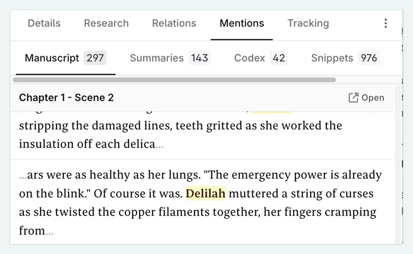This screenshot has width=413, height=254.
Task: Switch to the Tracking tab
Action: click(x=308, y=23)
